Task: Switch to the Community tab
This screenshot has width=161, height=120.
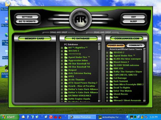Action: tap(136, 45)
